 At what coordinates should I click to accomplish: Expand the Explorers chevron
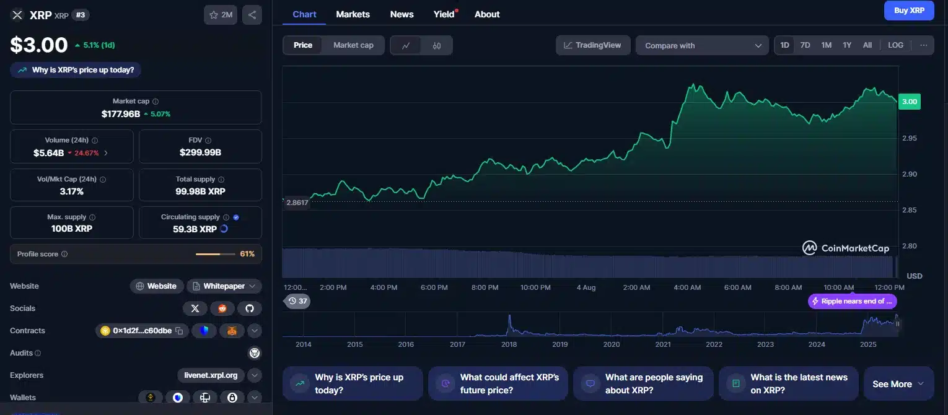[255, 375]
